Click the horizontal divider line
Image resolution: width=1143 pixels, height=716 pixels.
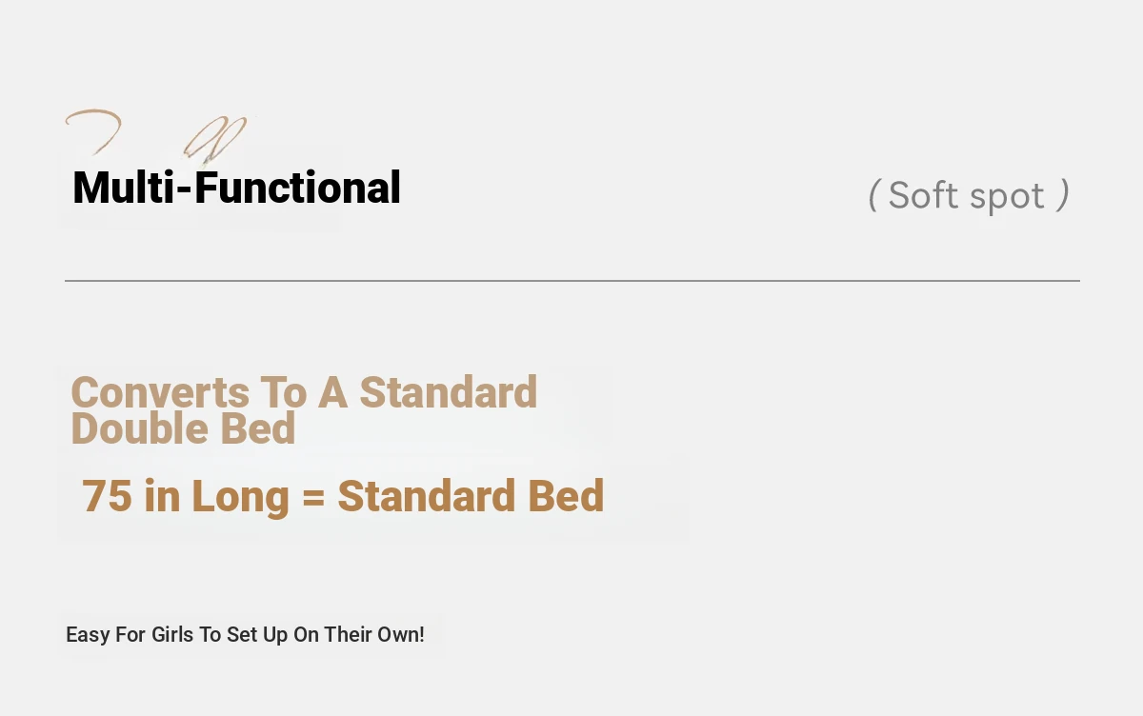click(x=571, y=281)
